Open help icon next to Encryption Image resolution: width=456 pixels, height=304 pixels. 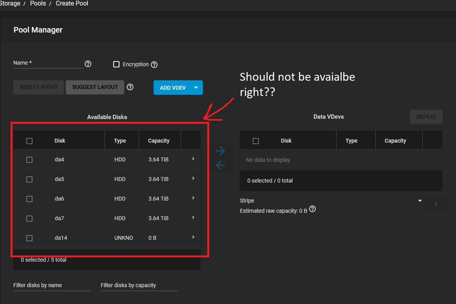pyautogui.click(x=154, y=65)
